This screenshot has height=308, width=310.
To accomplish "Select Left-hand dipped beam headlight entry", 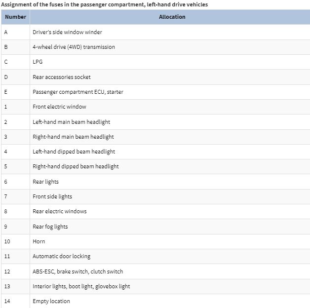I will coord(74,152).
